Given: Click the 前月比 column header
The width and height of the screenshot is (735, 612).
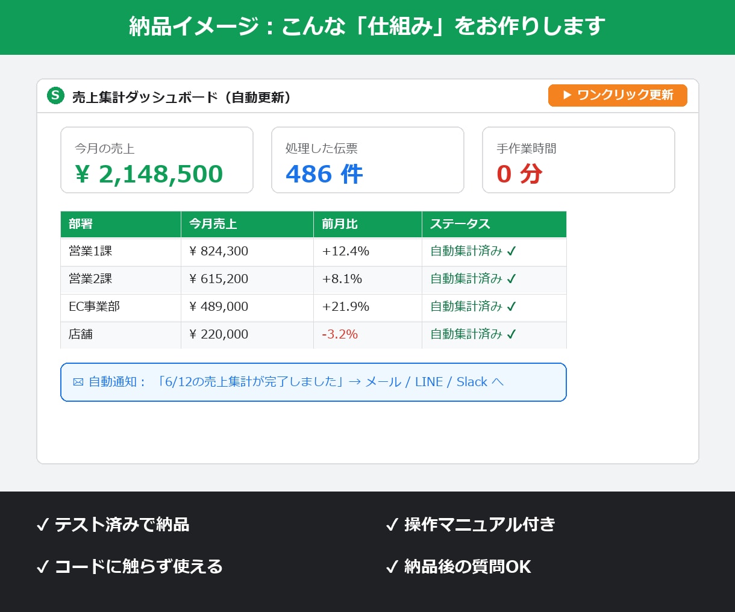Looking at the screenshot, I should (367, 224).
